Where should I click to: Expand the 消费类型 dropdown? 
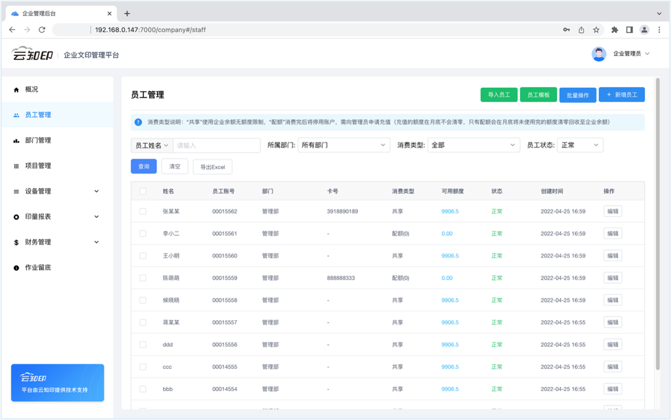point(473,145)
